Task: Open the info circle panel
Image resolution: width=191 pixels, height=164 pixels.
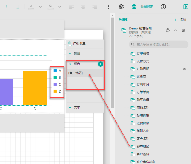Action: click(x=163, y=7)
